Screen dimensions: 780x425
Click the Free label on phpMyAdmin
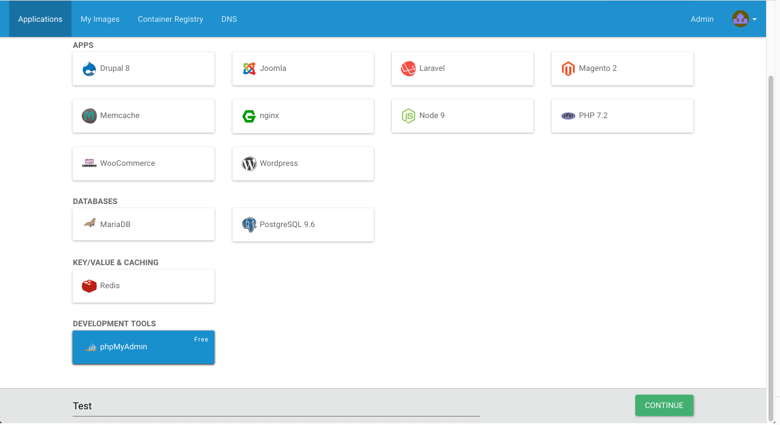201,340
